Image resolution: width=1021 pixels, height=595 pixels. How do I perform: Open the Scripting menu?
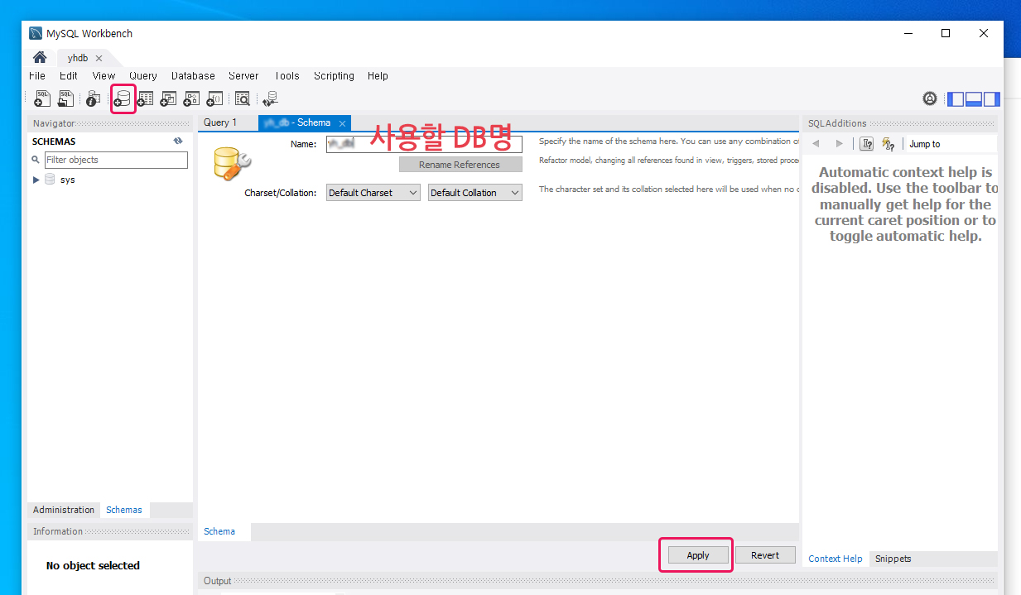point(334,75)
